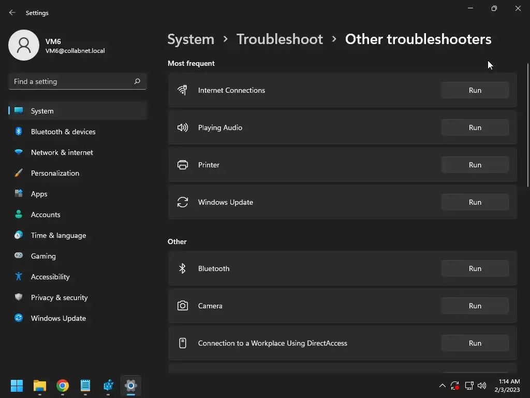Go back to Troubleshoot breadcrumb
Viewport: 530px width, 398px height.
(279, 39)
